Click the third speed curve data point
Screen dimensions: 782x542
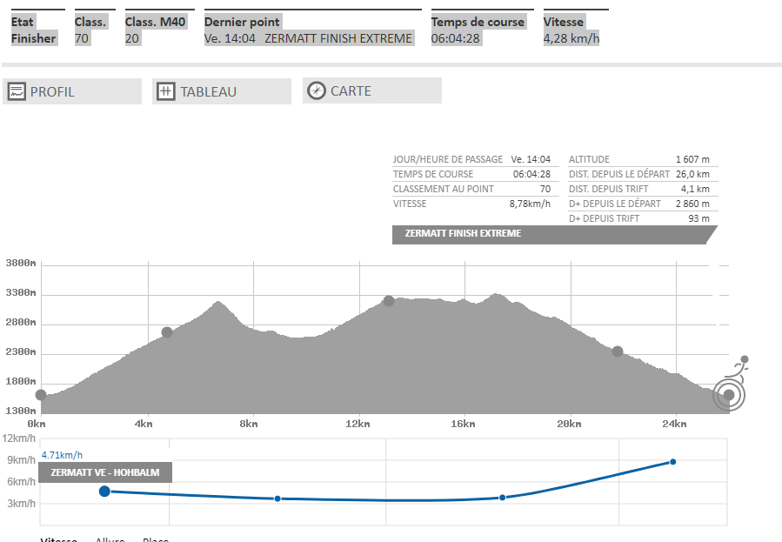click(x=503, y=498)
